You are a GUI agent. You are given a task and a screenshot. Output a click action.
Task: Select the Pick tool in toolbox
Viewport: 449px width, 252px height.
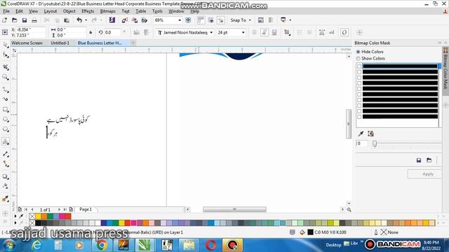point(6,45)
